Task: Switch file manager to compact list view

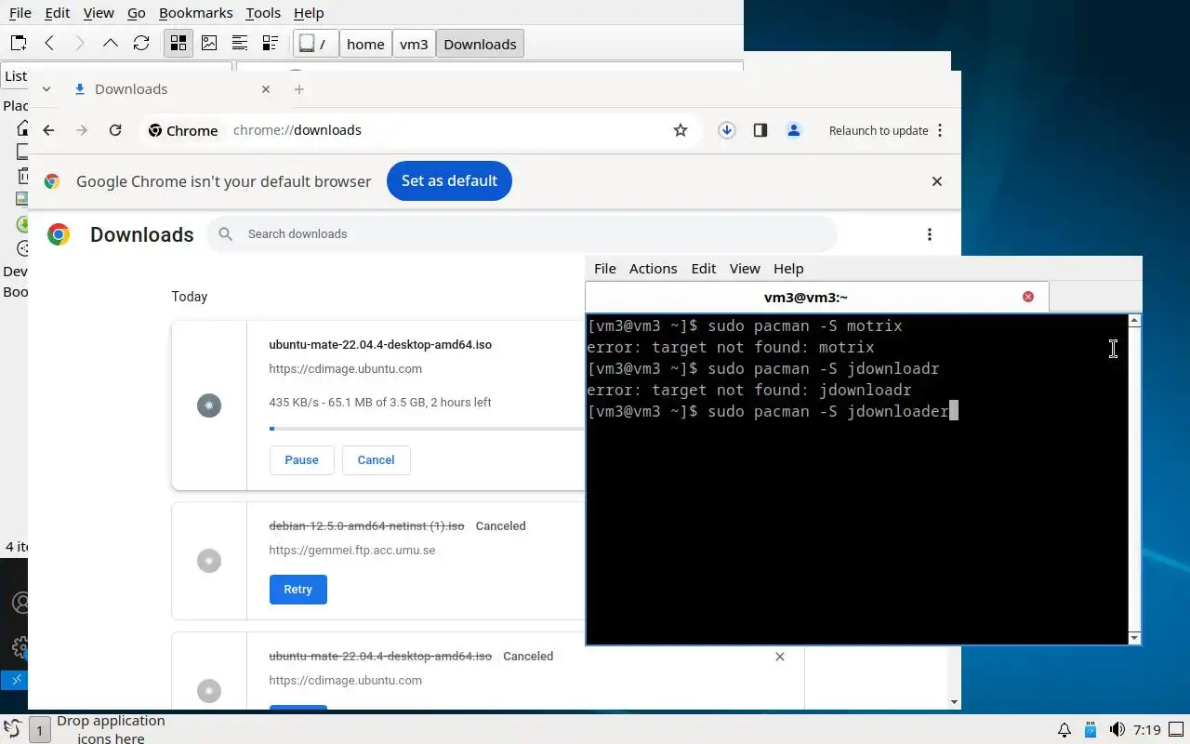Action: click(240, 44)
